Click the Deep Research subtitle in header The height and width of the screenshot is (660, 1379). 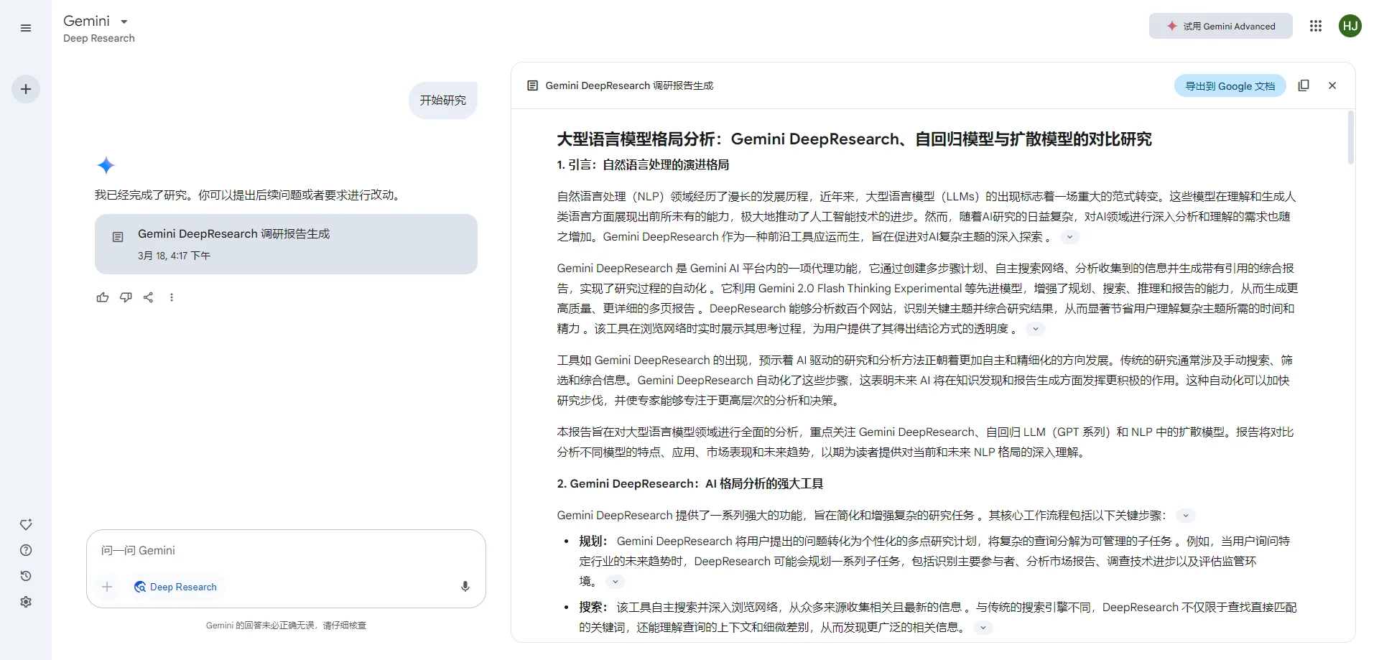(x=99, y=38)
